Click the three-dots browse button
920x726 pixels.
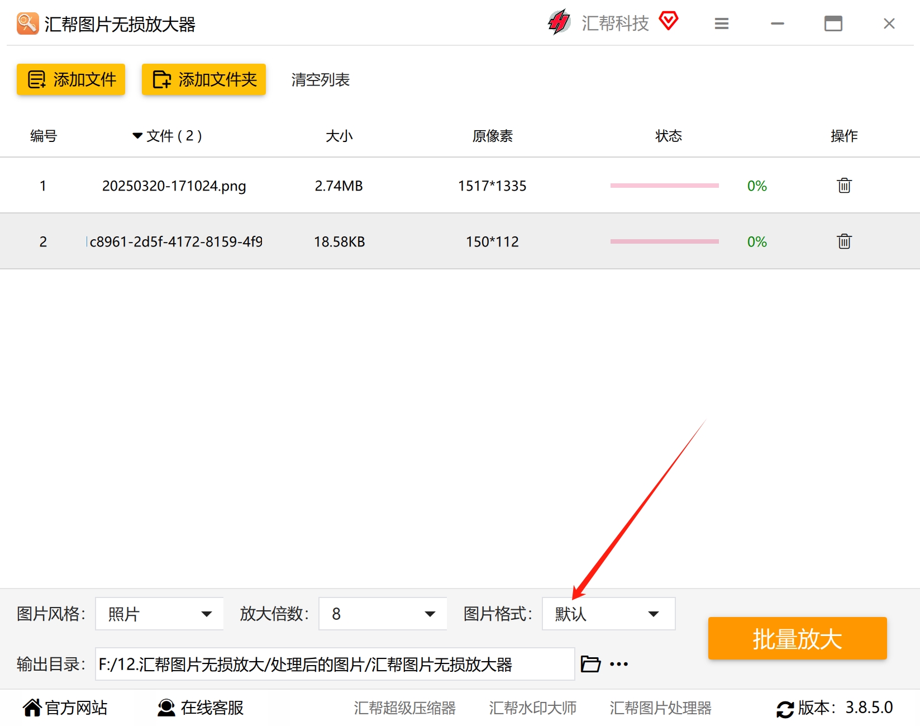(619, 664)
